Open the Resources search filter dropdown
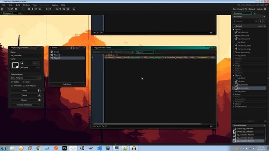Image resolution: width=269 pixels, height=151 pixels. click(x=256, y=21)
